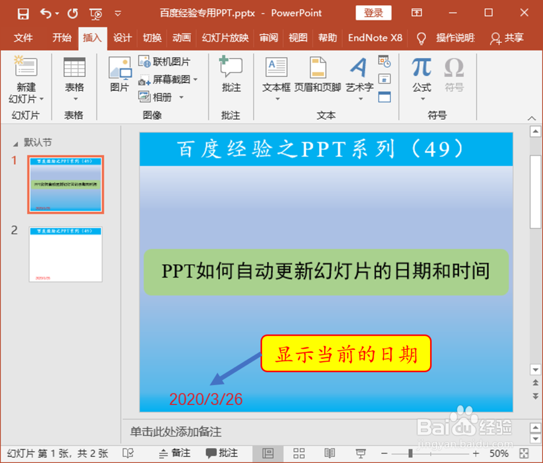
Task: Switch to Normal view icon
Action: pyautogui.click(x=268, y=453)
